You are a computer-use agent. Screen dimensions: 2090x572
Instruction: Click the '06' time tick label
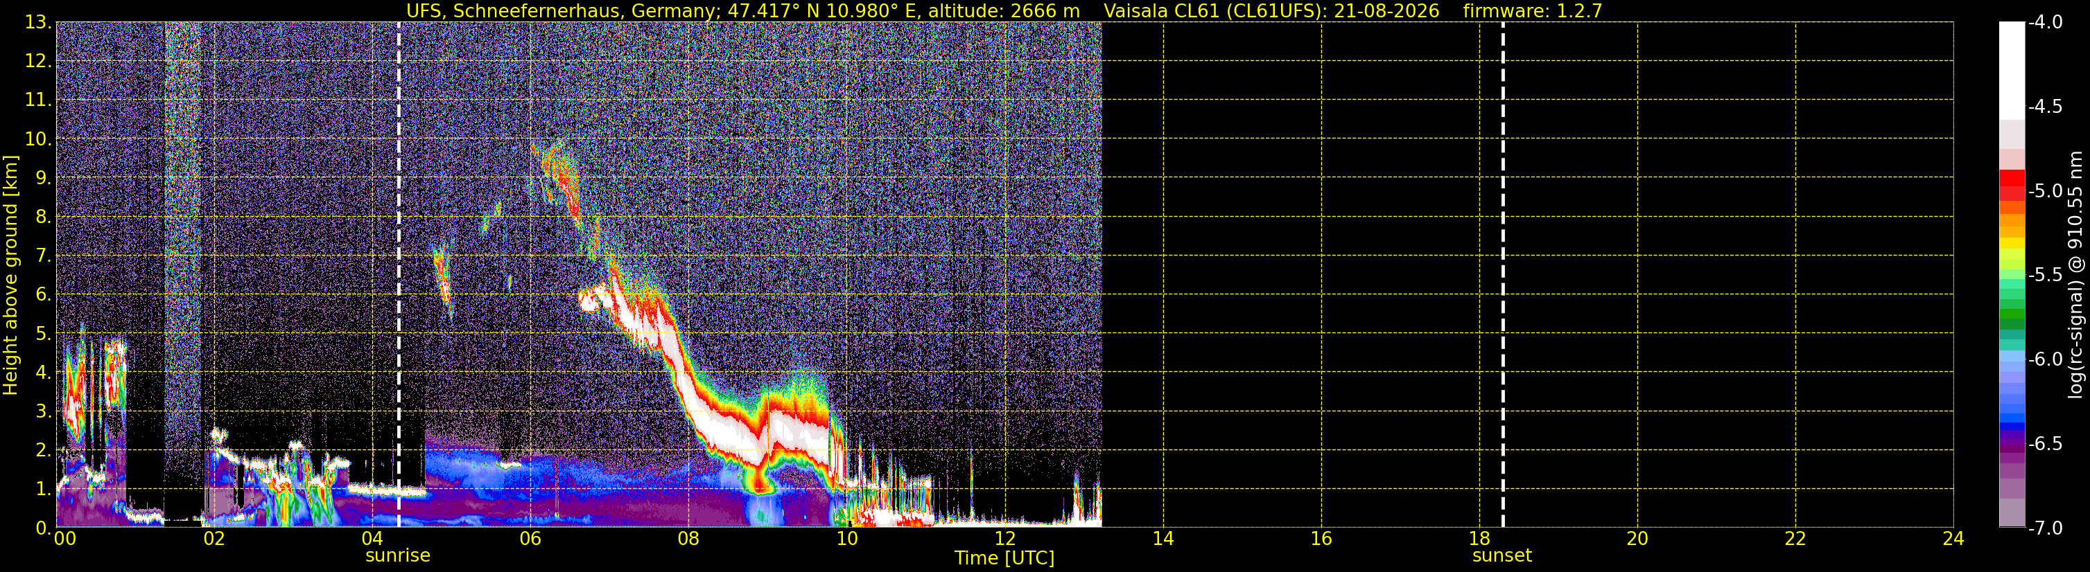530,539
